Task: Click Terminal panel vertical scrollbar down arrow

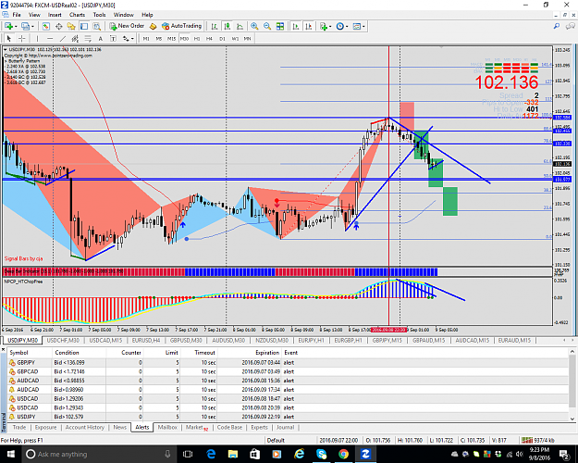Action: click(572, 419)
